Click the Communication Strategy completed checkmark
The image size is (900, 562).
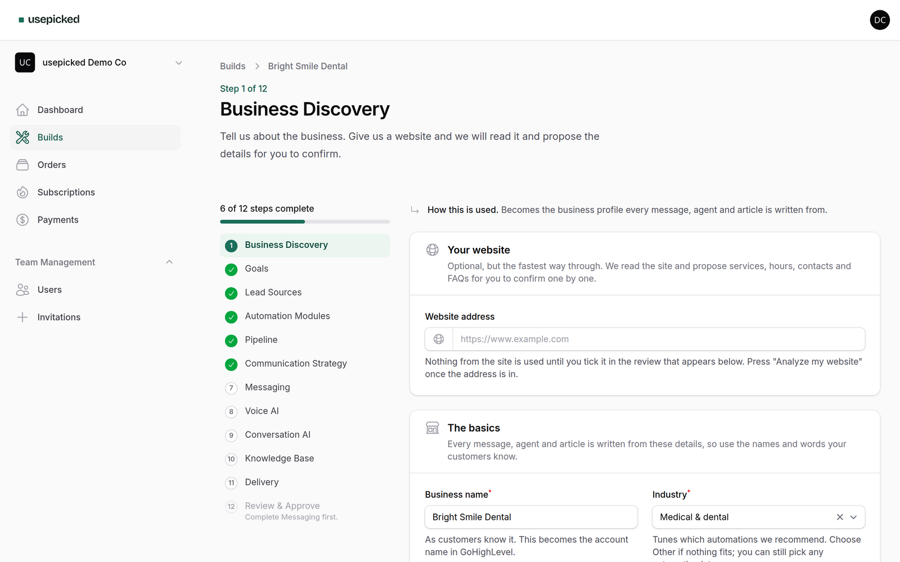pyautogui.click(x=231, y=365)
